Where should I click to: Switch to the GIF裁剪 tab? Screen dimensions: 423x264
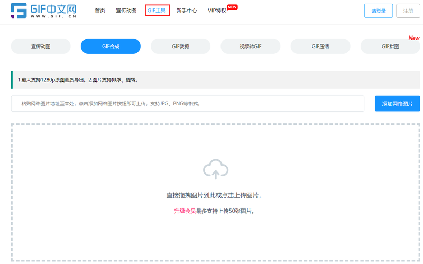(x=180, y=47)
